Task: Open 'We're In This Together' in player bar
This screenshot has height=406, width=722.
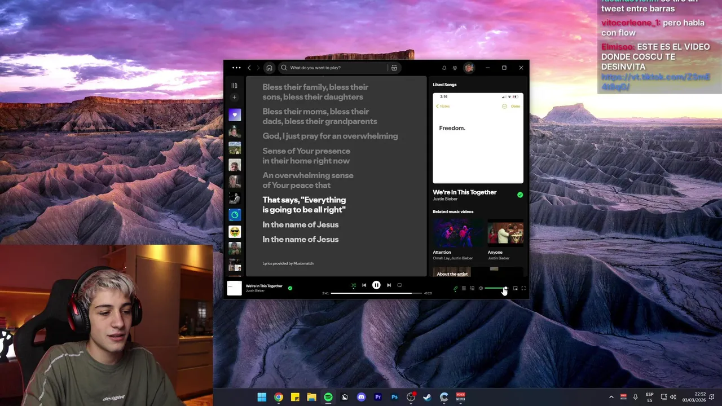Action: click(264, 286)
